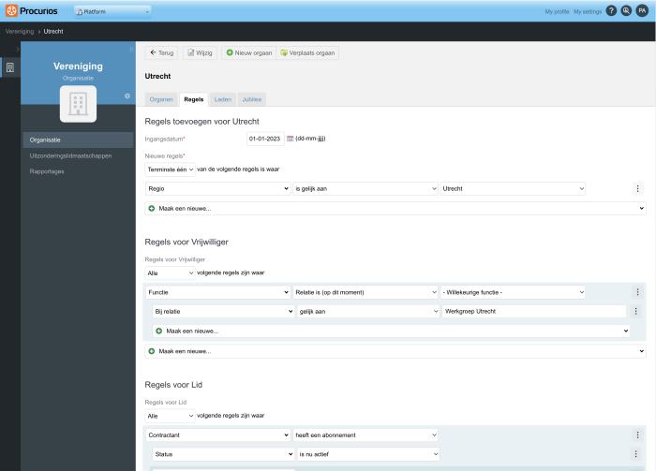Open the 'gelijk aan' dropdown

[368, 312]
